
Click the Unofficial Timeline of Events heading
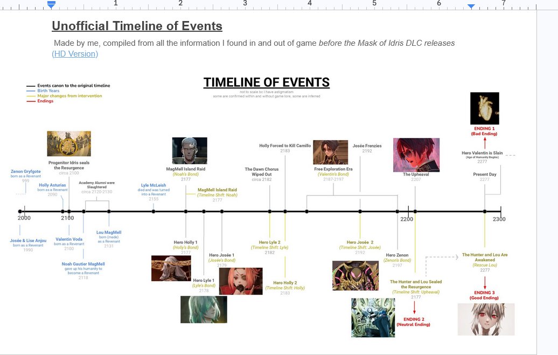pyautogui.click(x=137, y=26)
